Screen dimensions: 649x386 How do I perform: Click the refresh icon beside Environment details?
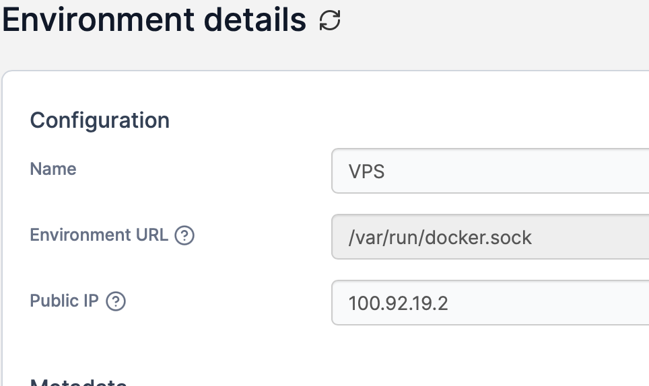point(330,21)
